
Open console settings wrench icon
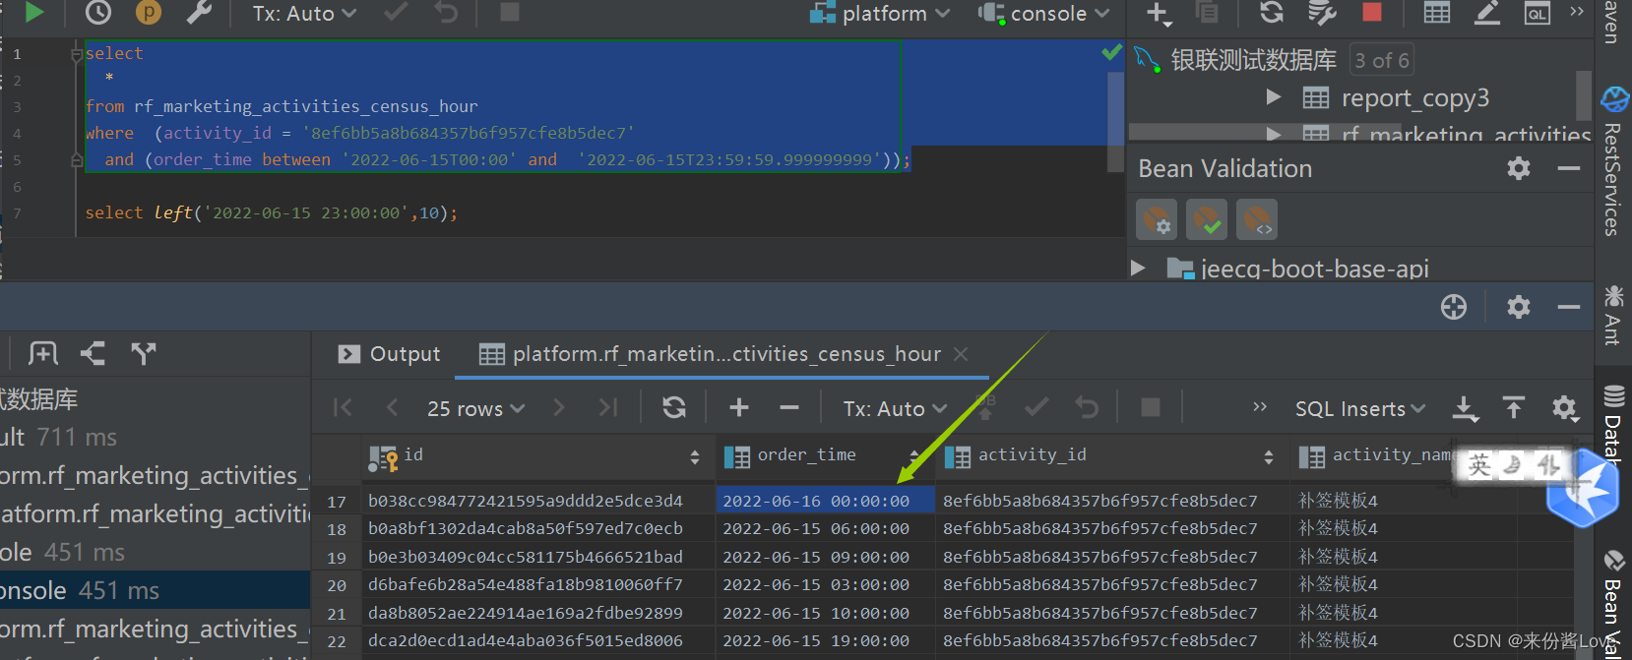(199, 12)
